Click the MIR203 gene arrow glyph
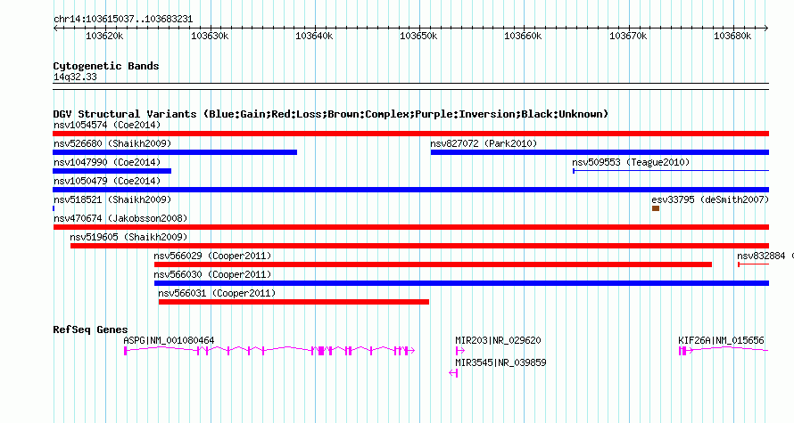This screenshot has height=423, width=794. (x=459, y=350)
